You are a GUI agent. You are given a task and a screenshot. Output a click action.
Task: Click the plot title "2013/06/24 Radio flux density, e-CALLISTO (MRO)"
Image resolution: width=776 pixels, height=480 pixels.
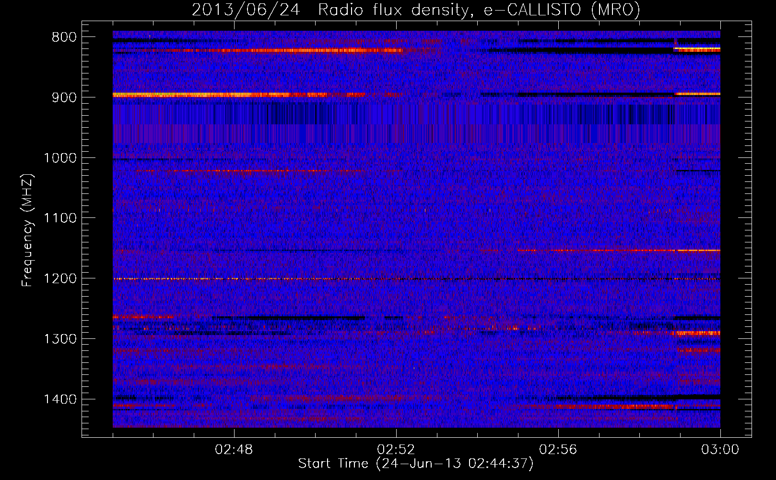tap(416, 10)
